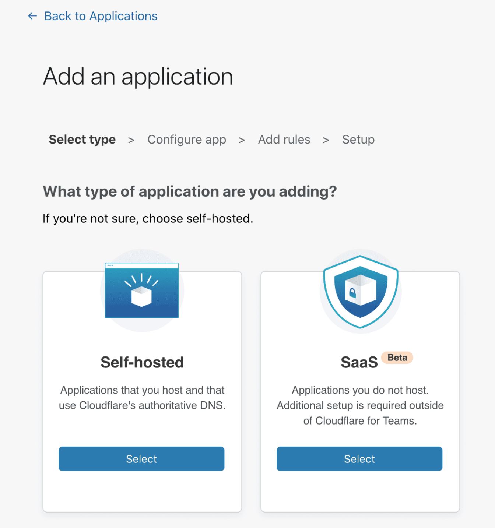
Task: Navigate to the Setup step
Action: click(x=358, y=140)
